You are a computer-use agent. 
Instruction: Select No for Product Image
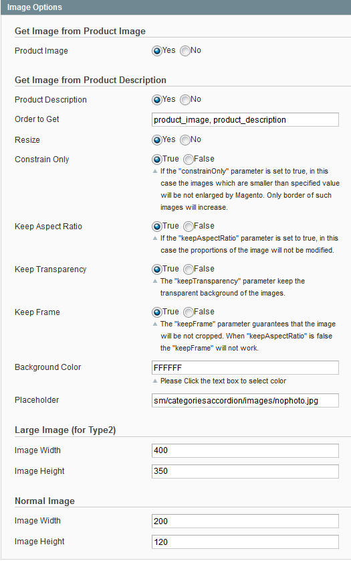[185, 51]
